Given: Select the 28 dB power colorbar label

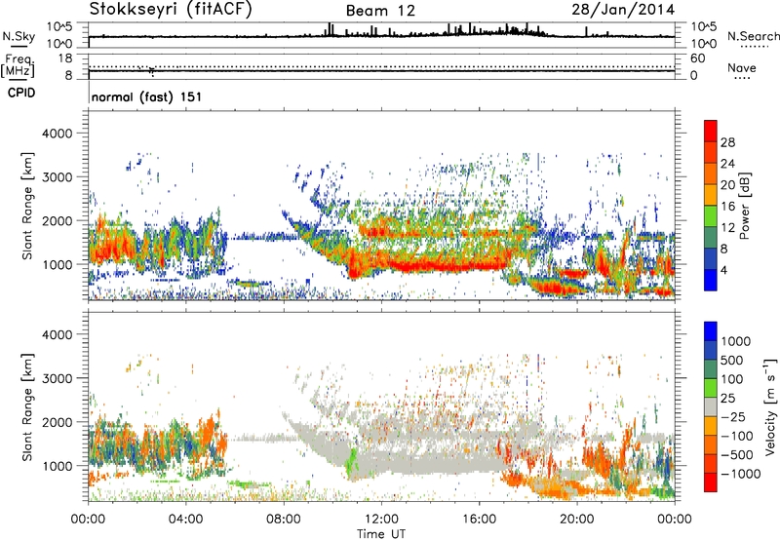Looking at the screenshot, I should pyautogui.click(x=727, y=142).
